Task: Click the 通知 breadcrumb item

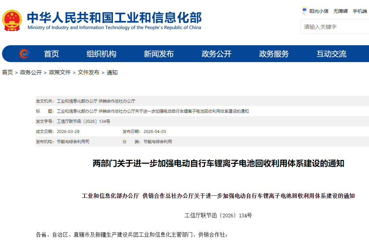Action: click(112, 72)
